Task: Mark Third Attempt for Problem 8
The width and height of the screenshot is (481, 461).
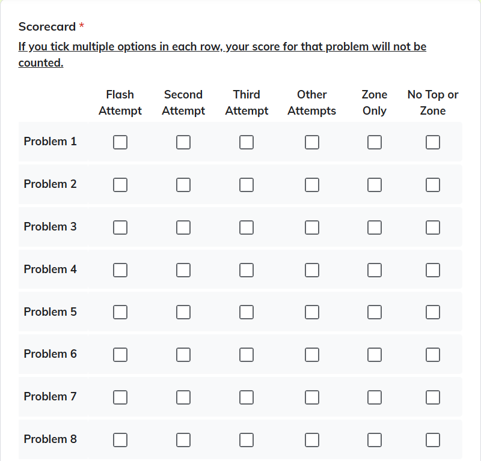Action: (247, 440)
